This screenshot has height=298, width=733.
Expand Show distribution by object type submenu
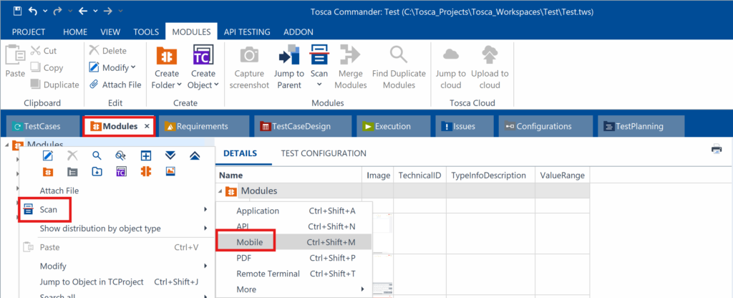[116, 229]
